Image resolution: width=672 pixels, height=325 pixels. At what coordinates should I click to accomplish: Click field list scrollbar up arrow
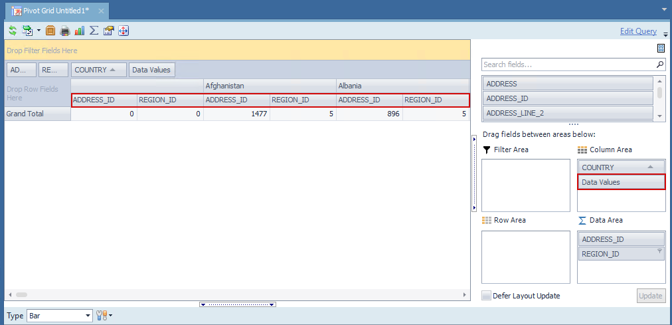(659, 81)
